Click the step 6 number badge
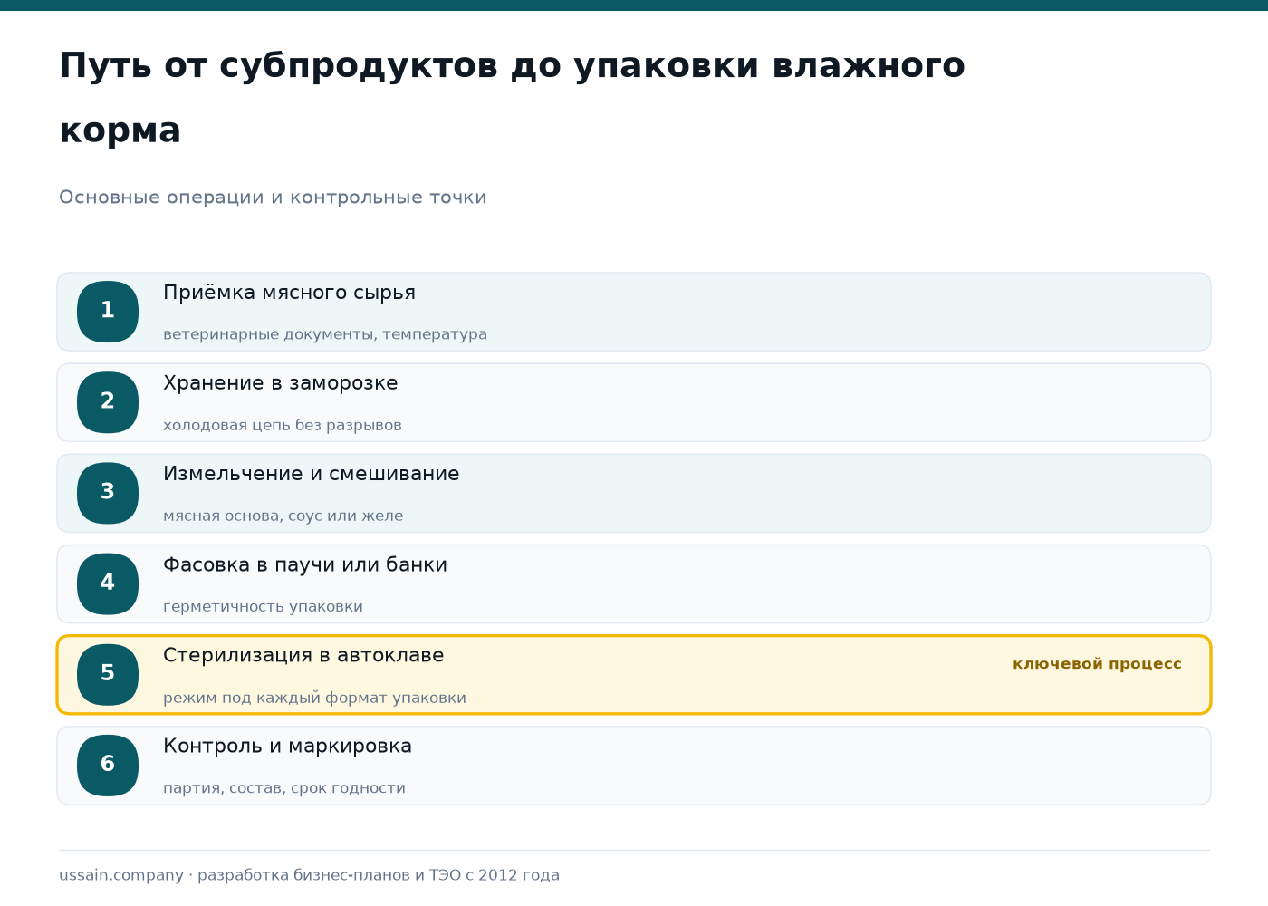This screenshot has width=1268, height=906. pos(108,765)
